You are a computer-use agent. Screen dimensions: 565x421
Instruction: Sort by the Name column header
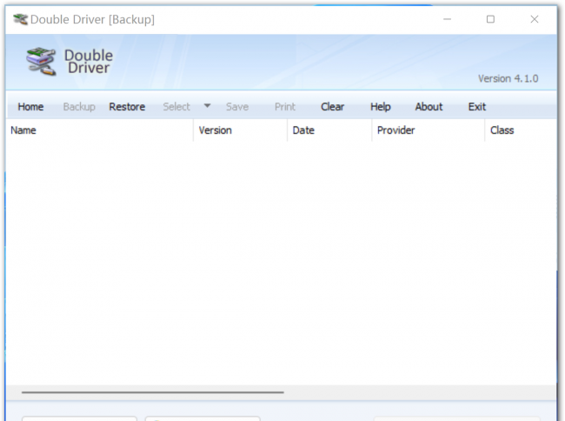pos(99,130)
